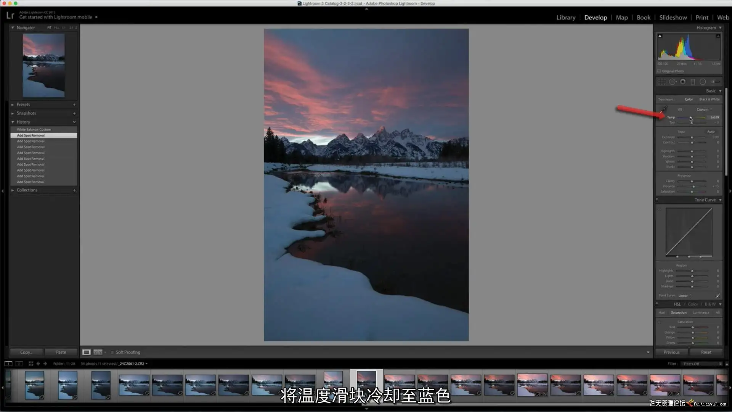Choose the Graduated Filter tool
Viewport: 732px width, 412px height.
click(693, 82)
